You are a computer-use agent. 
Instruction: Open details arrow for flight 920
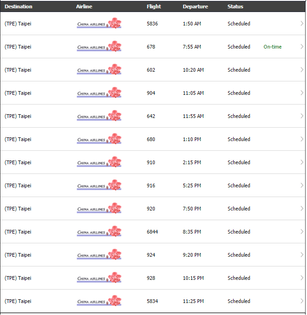[x=302, y=208]
